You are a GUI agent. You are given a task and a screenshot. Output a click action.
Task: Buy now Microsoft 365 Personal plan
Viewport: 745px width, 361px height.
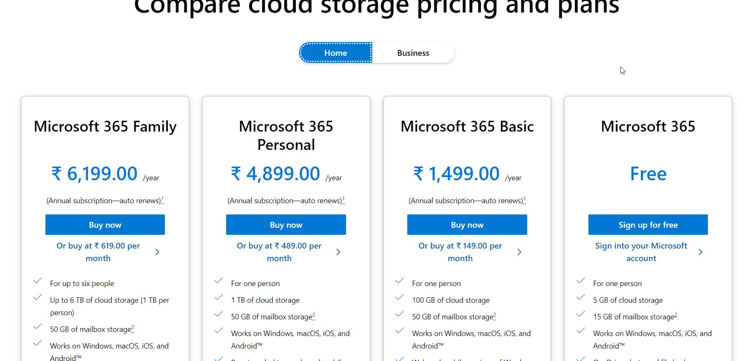tap(286, 225)
